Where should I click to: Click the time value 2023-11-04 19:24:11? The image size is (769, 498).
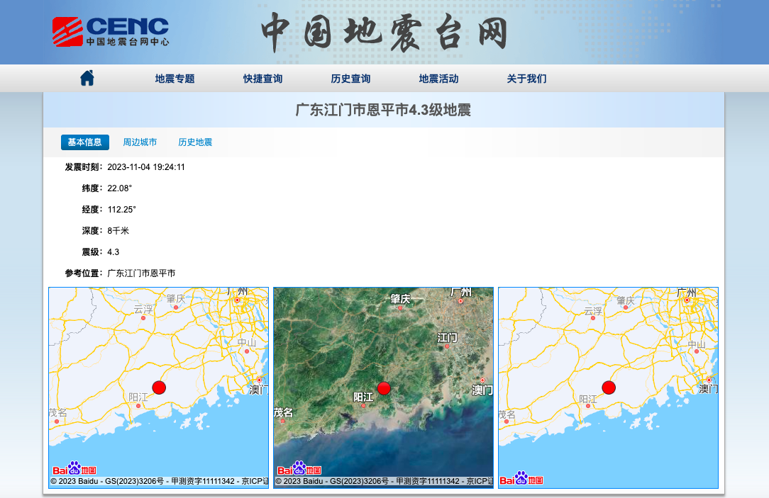(146, 167)
